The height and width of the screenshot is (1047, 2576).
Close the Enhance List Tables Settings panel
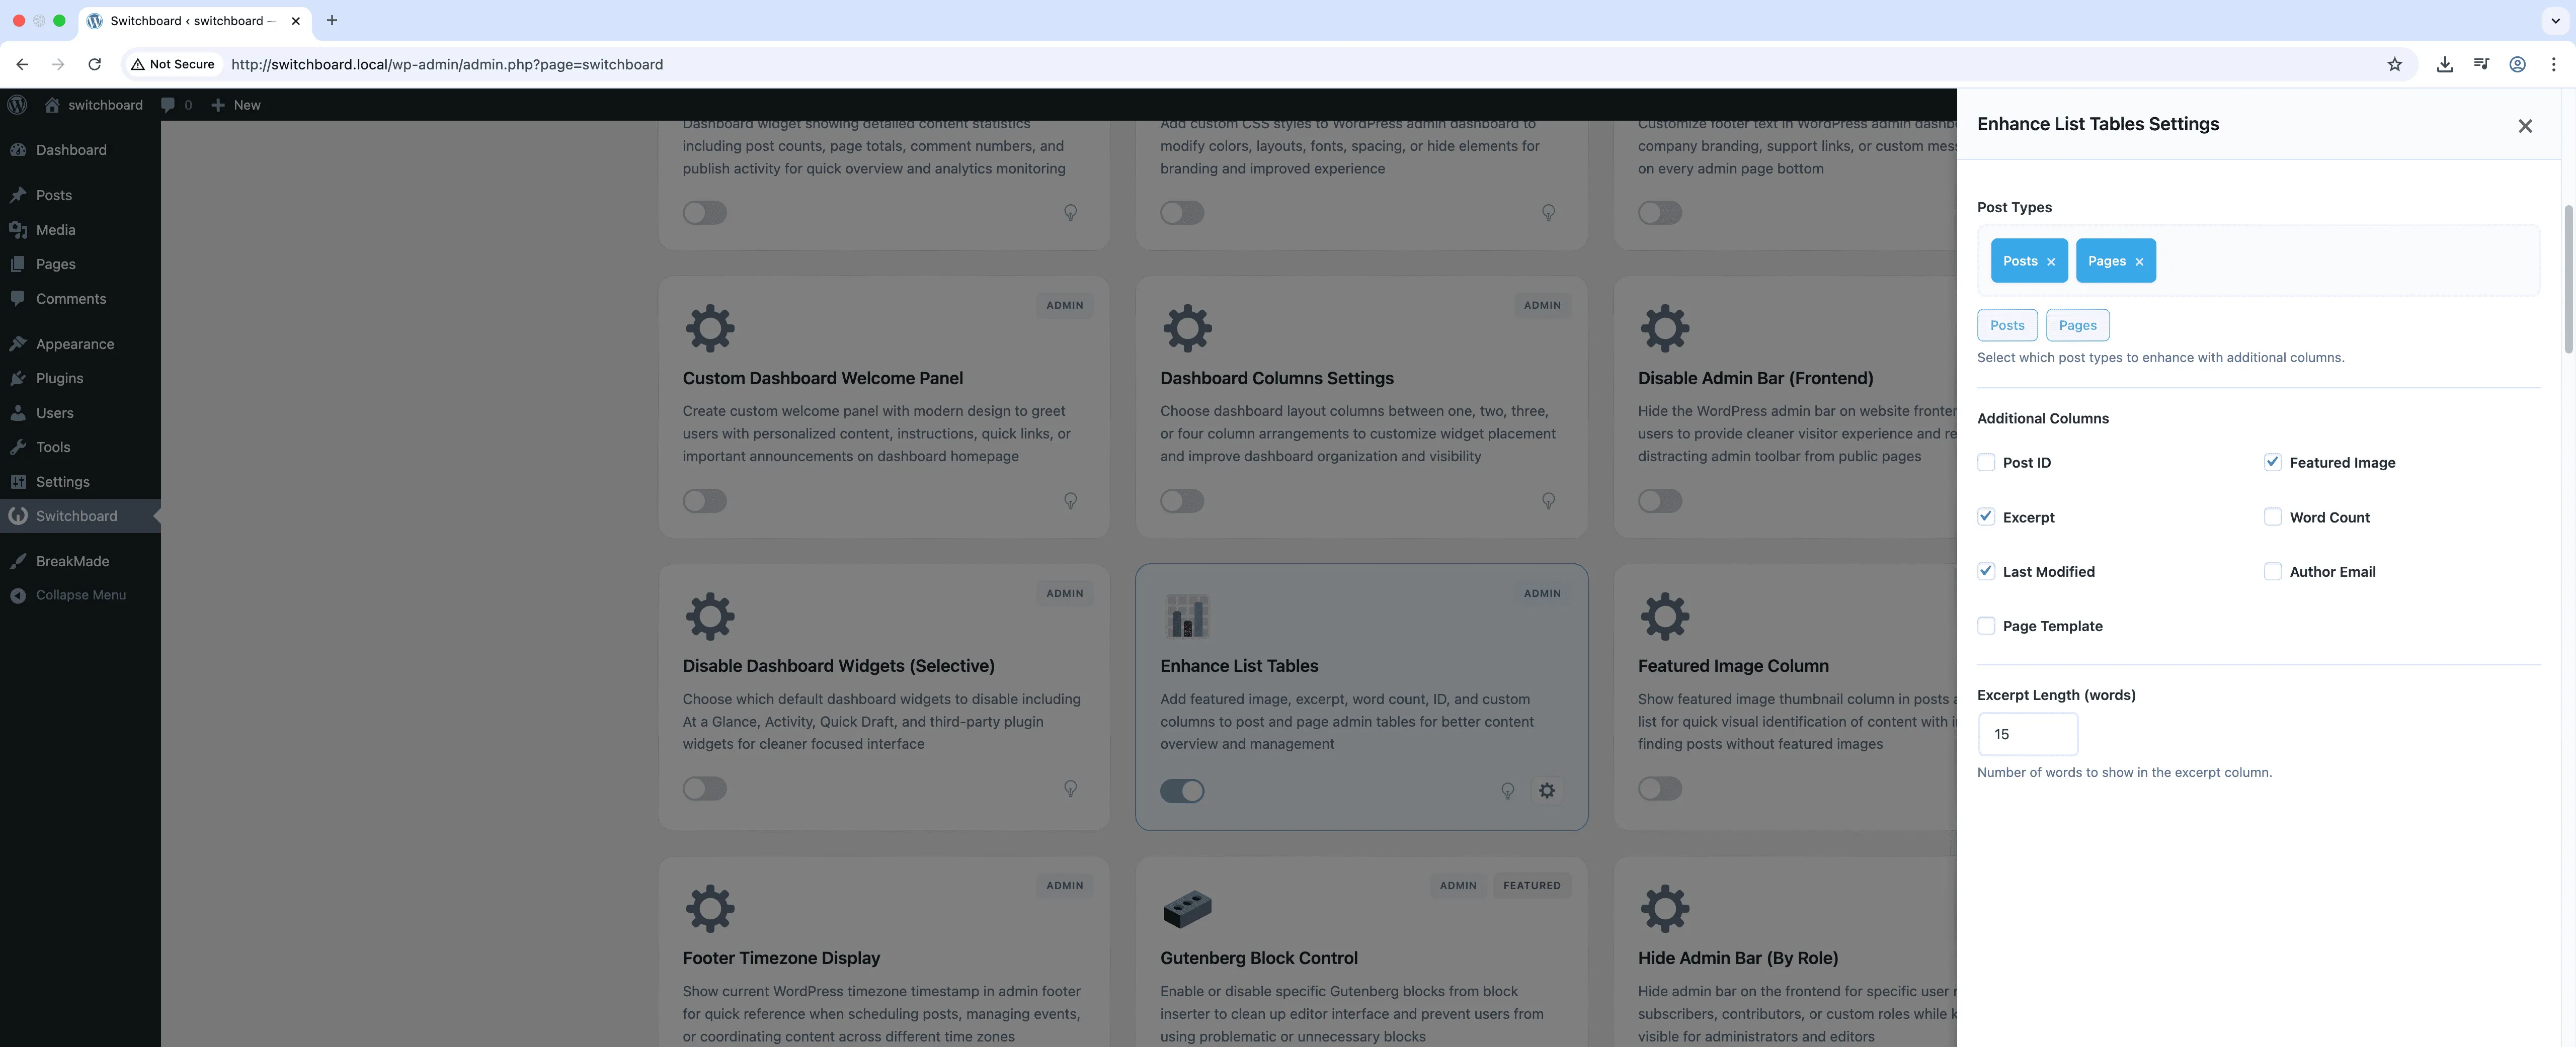click(2525, 126)
